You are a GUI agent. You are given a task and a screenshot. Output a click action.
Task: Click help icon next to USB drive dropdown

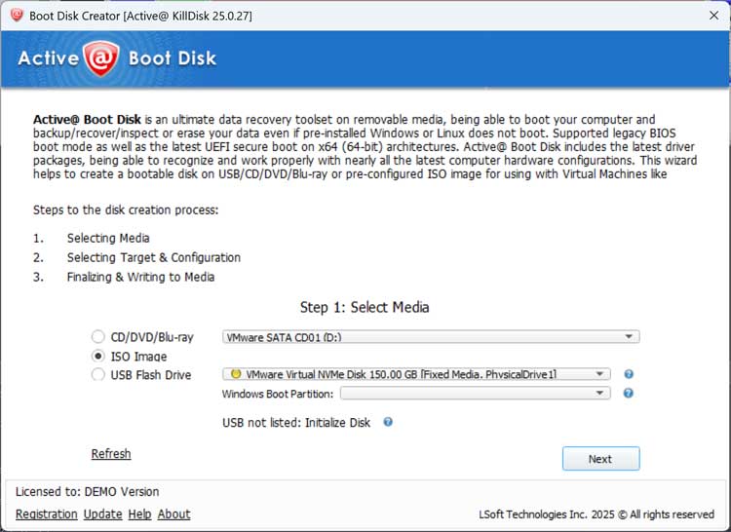click(x=629, y=374)
